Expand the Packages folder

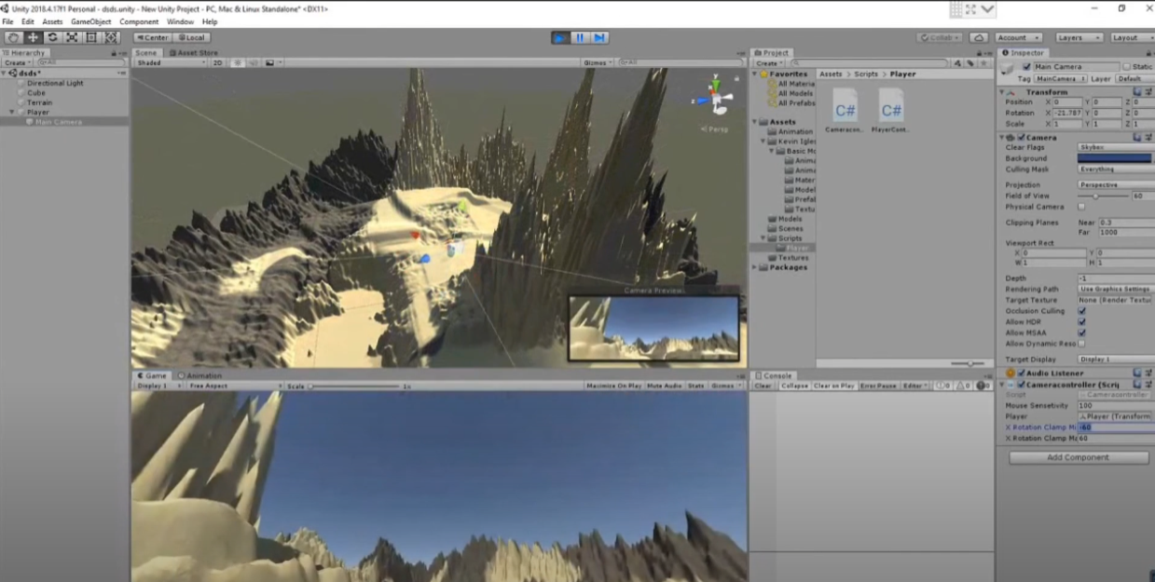(x=755, y=268)
